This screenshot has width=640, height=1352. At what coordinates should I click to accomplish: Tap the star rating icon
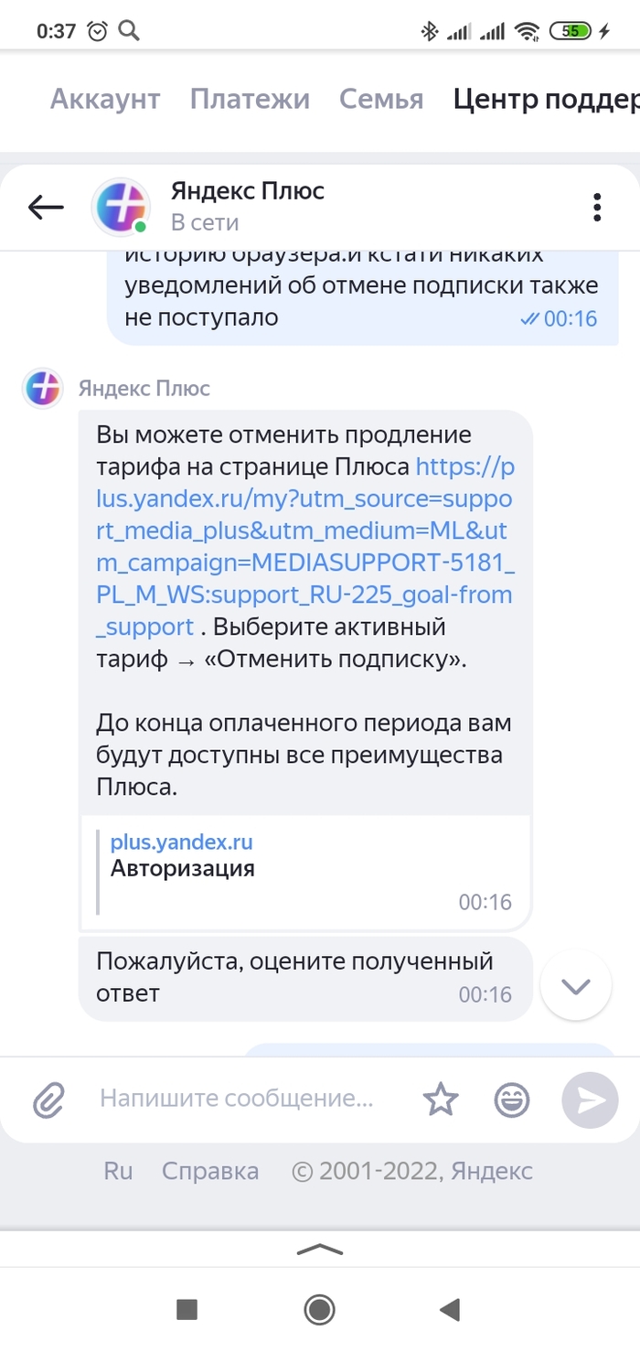click(441, 1100)
